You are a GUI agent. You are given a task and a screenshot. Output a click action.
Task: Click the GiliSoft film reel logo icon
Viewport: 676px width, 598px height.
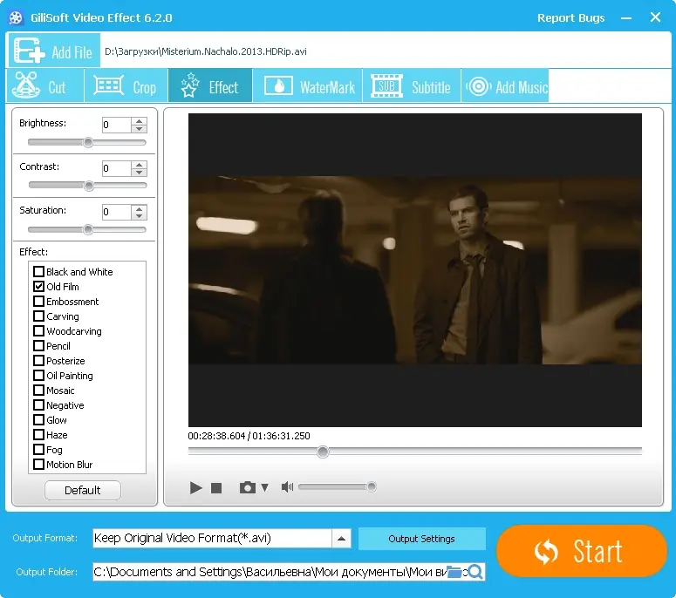16,17
